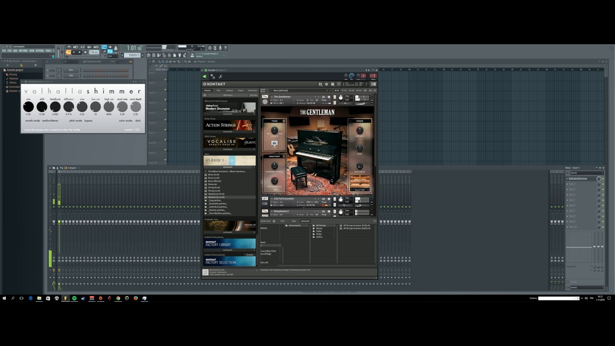Viewport: 615px width, 346px height.
Task: Click the Lid button in the Tone panel
Action: click(274, 143)
